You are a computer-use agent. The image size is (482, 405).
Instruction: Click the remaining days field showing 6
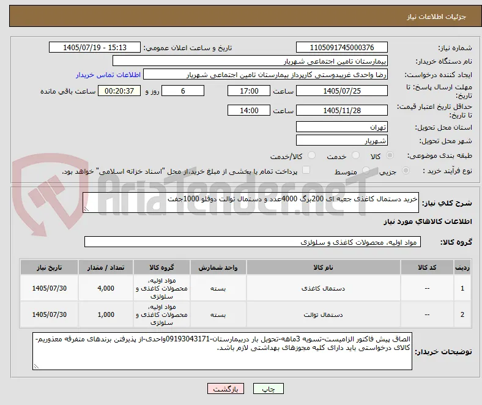[183, 91]
